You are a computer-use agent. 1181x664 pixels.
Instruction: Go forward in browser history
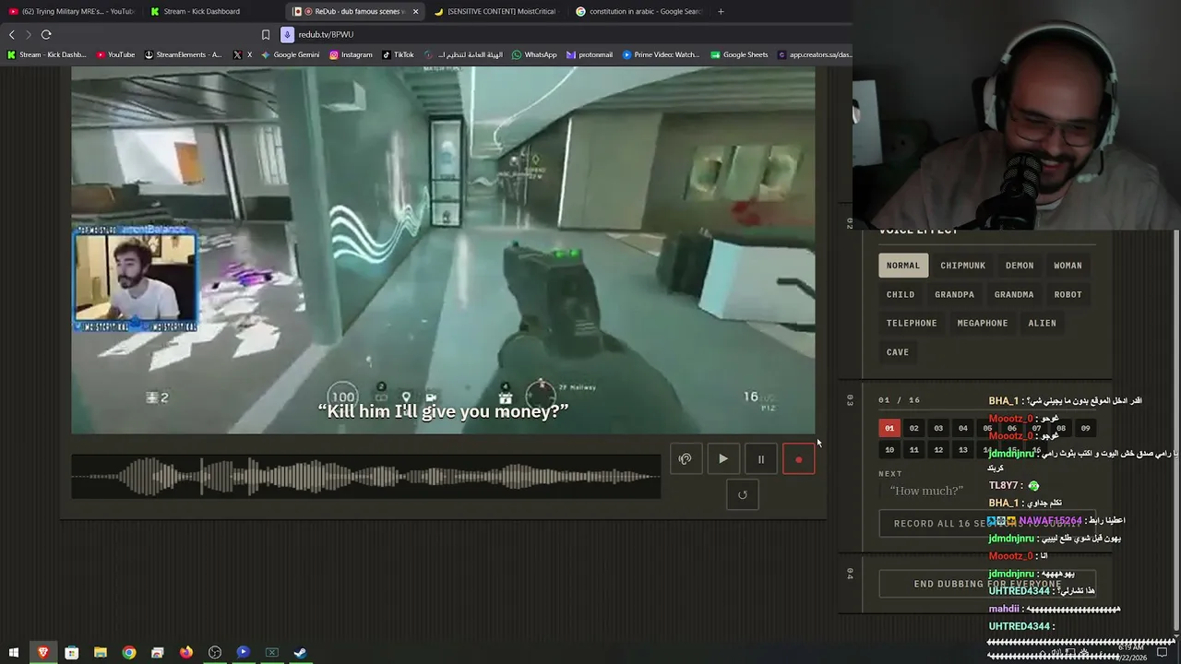29,34
